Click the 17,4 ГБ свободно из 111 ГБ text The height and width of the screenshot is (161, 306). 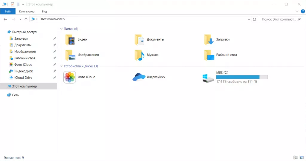click(x=237, y=82)
